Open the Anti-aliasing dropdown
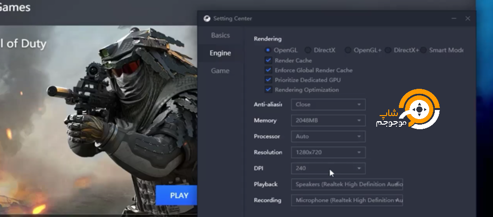The height and width of the screenshot is (217, 493). [x=328, y=104]
